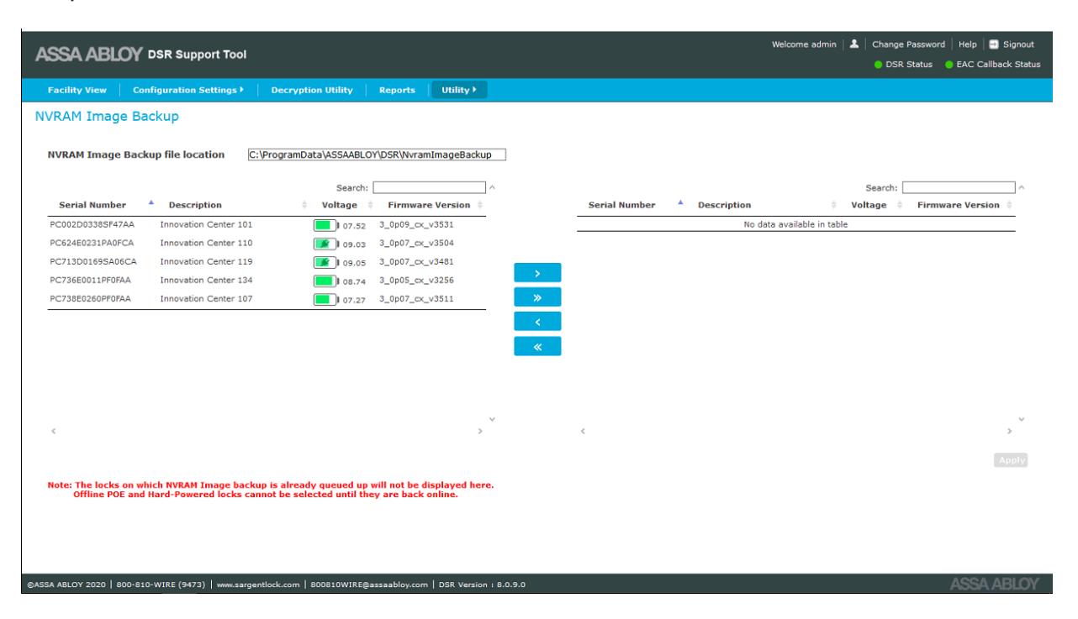The height and width of the screenshot is (619, 1078).
Task: Sort right table by Voltage
Action: (x=870, y=205)
